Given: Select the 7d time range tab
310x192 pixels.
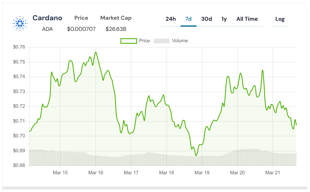Looking at the screenshot, I should click(x=188, y=19).
